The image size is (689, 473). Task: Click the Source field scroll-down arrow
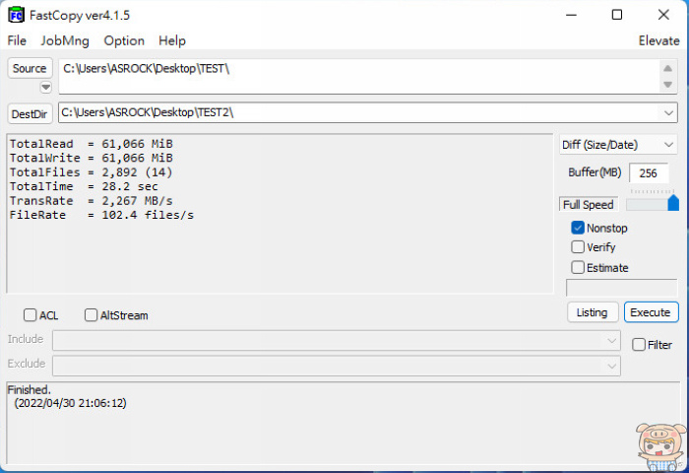coord(667,85)
